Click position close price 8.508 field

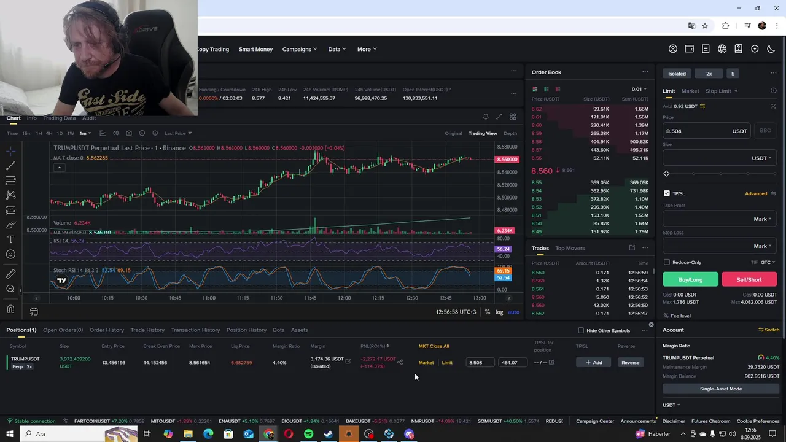[x=481, y=362]
